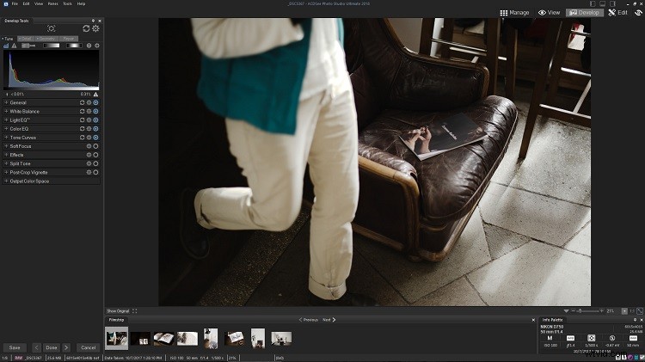Click the Save button
Screen dimensions: 645x362
tap(15, 347)
